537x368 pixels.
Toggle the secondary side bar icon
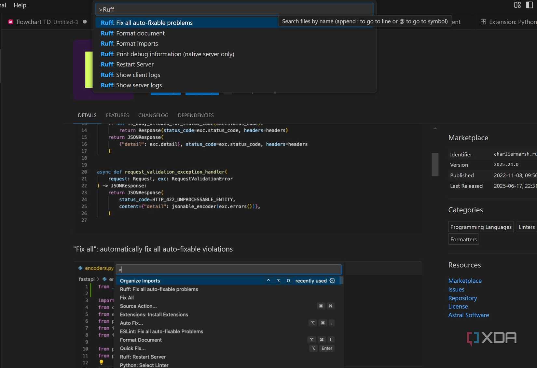coord(529,5)
